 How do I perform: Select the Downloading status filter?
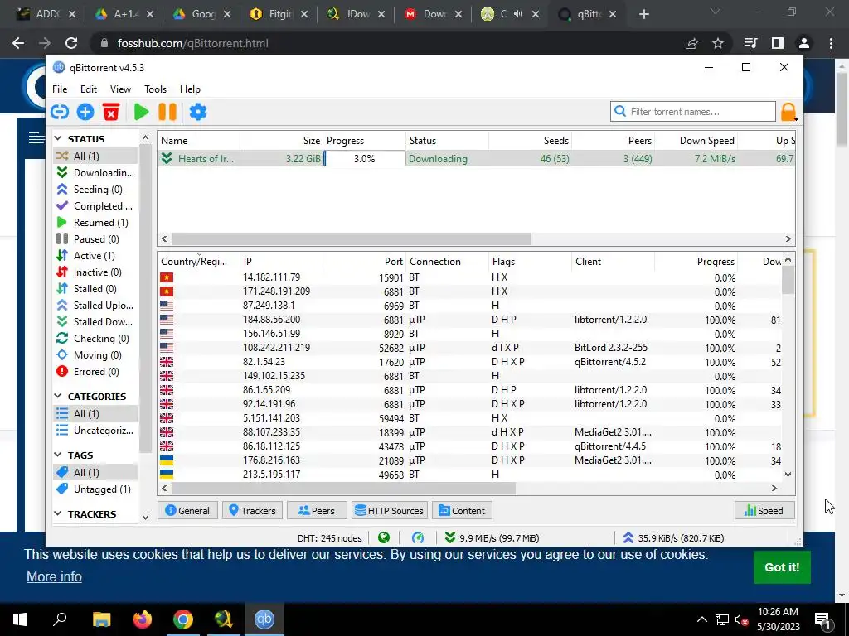95,172
